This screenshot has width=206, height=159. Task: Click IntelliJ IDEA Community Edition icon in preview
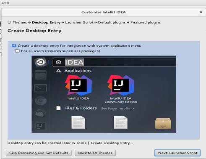click(121, 85)
